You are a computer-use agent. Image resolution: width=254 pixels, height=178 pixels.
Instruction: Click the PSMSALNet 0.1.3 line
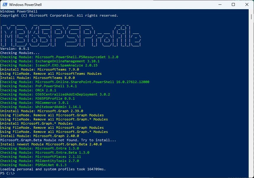point(33,165)
